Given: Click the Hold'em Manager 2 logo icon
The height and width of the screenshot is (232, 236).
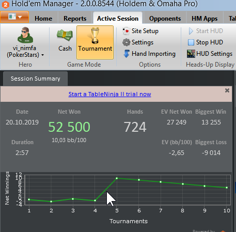Looking at the screenshot, I should pyautogui.click(x=5, y=5).
